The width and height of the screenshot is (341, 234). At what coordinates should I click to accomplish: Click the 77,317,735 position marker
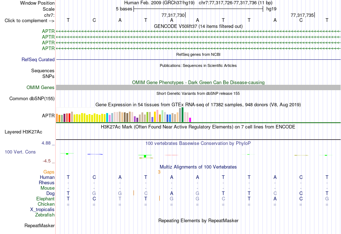[x=303, y=15]
